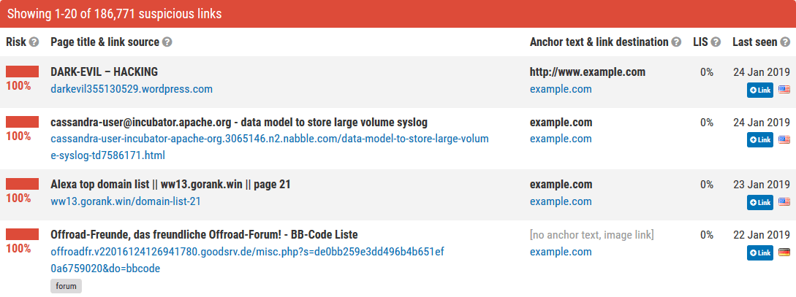Click German flag icon in Offroad-Freunde row
796x297 pixels.
(x=784, y=252)
